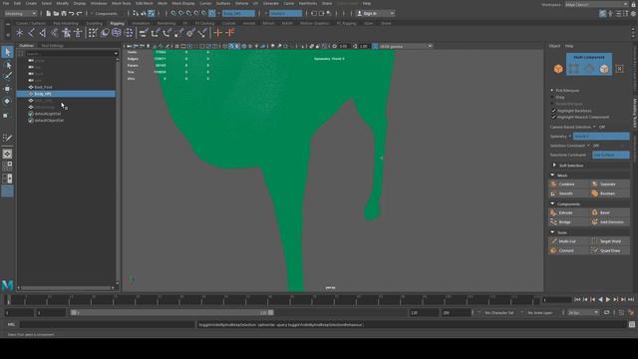Click the Time Slider current frame marker
The height and width of the screenshot is (359, 638).
pos(8,300)
